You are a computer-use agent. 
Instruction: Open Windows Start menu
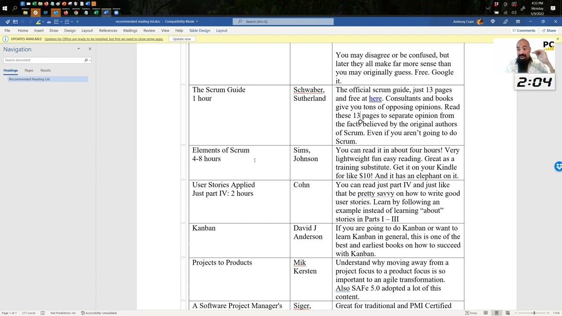point(5,8)
